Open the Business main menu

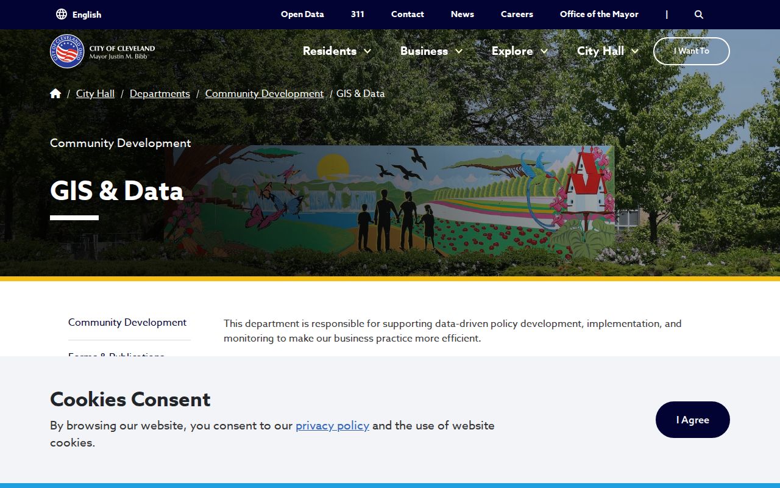click(x=424, y=51)
